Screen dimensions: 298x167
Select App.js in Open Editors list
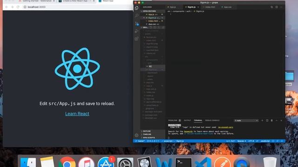[153, 14]
